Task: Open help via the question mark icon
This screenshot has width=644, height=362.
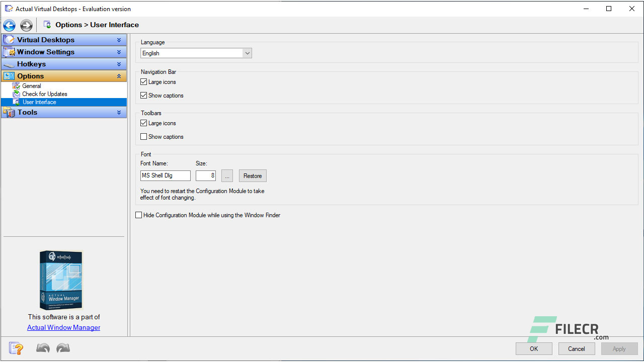Action: tap(16, 348)
